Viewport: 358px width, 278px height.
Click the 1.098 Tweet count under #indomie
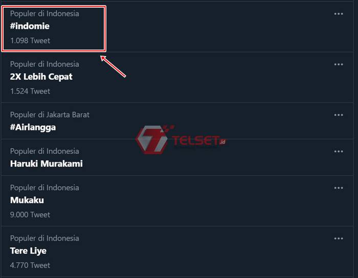(x=30, y=40)
